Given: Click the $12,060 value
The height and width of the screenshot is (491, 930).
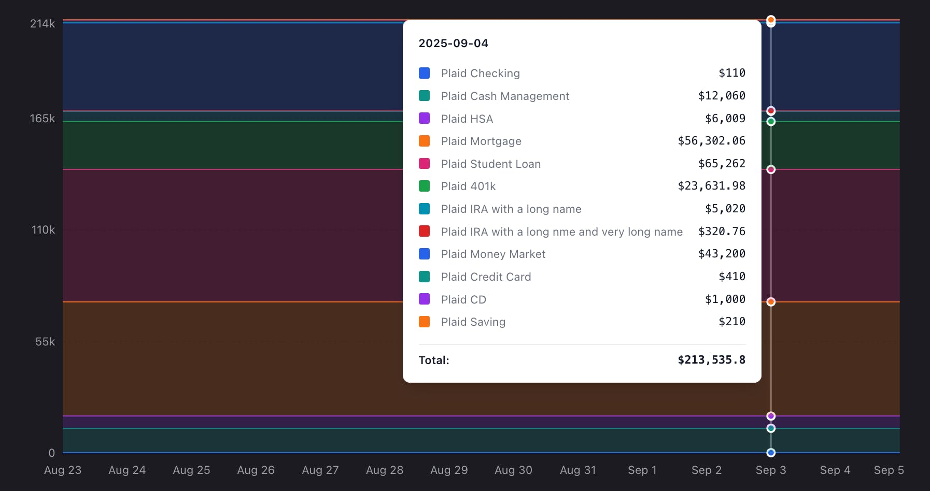Looking at the screenshot, I should (722, 96).
